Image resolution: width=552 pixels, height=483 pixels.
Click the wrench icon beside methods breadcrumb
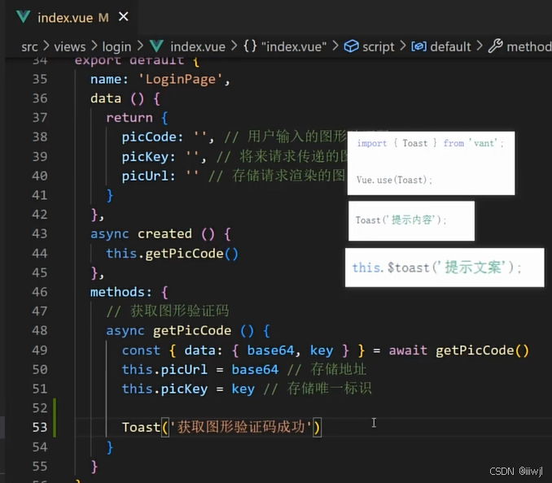click(x=495, y=46)
